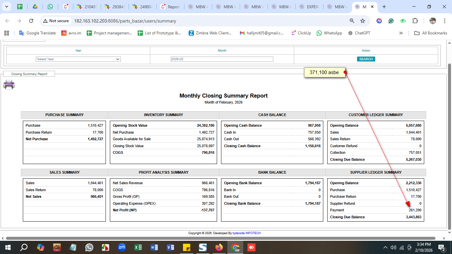Open the Select Year dropdown
Image resolution: width=452 pixels, height=254 pixels.
tap(78, 59)
